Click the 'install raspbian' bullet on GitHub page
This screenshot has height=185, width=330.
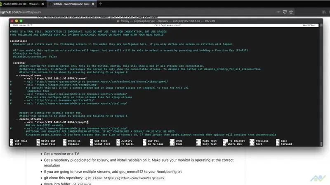click(139, 162)
